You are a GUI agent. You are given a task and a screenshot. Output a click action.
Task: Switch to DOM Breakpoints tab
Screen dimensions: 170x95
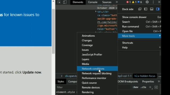128,82
